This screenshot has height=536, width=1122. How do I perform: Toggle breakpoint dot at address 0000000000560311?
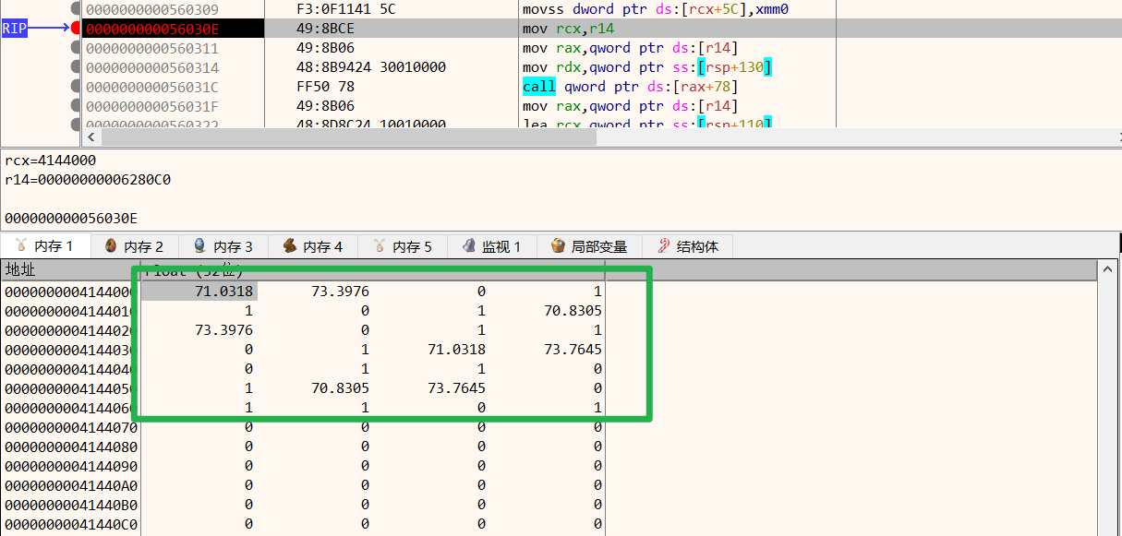76,48
